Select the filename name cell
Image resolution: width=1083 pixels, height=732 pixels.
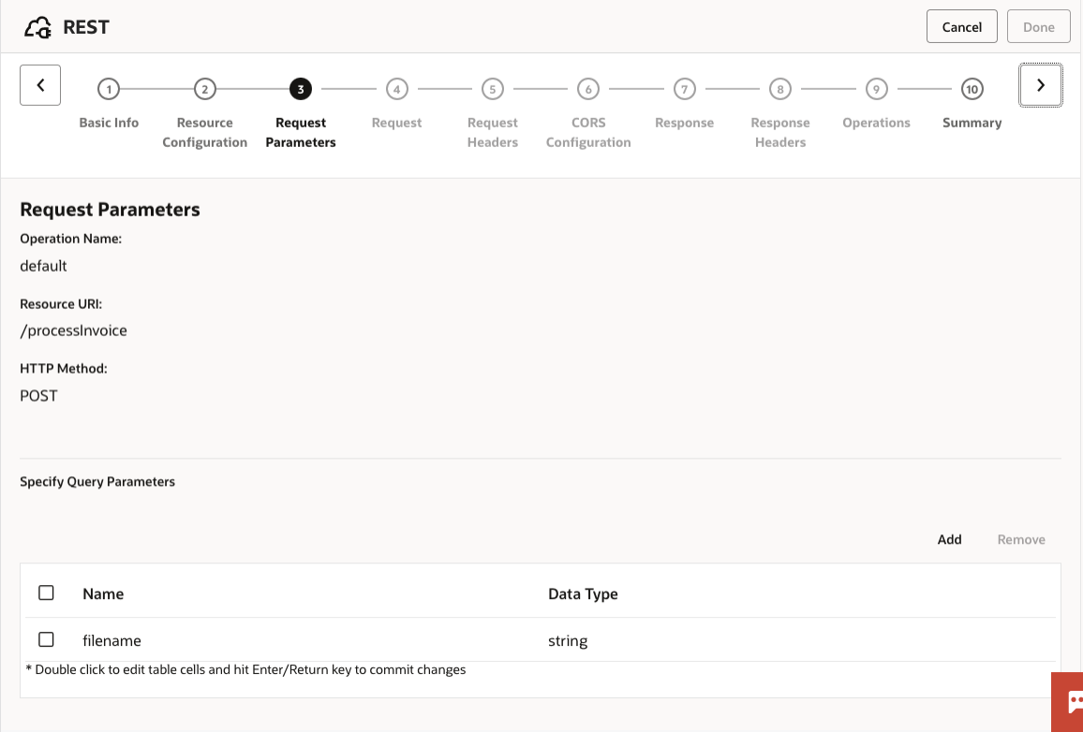(112, 641)
